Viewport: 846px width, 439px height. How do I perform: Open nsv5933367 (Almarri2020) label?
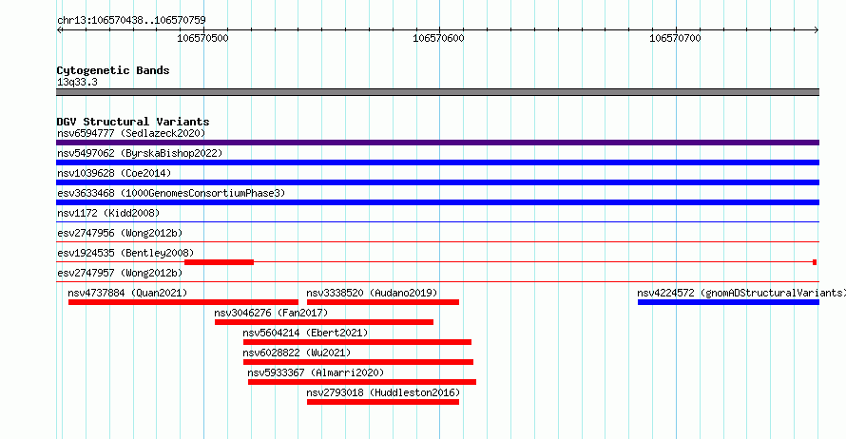(x=316, y=372)
